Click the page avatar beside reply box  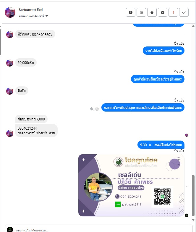[x=10, y=230]
